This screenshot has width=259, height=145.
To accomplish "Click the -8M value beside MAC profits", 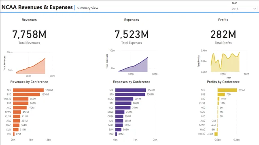I will coord(213,130).
